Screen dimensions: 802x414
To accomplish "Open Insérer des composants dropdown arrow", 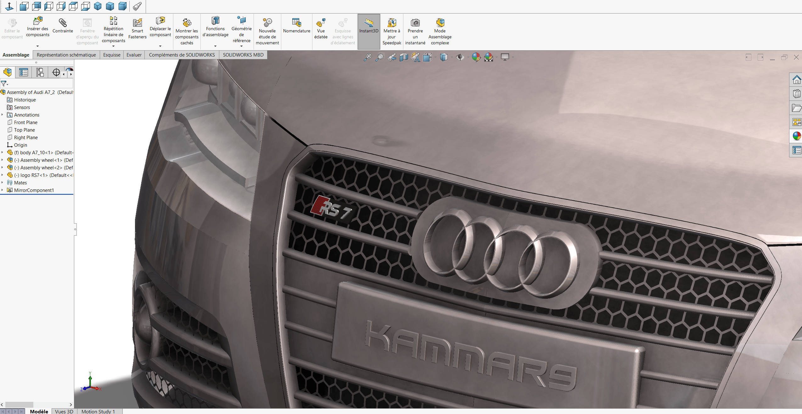I will (x=37, y=46).
